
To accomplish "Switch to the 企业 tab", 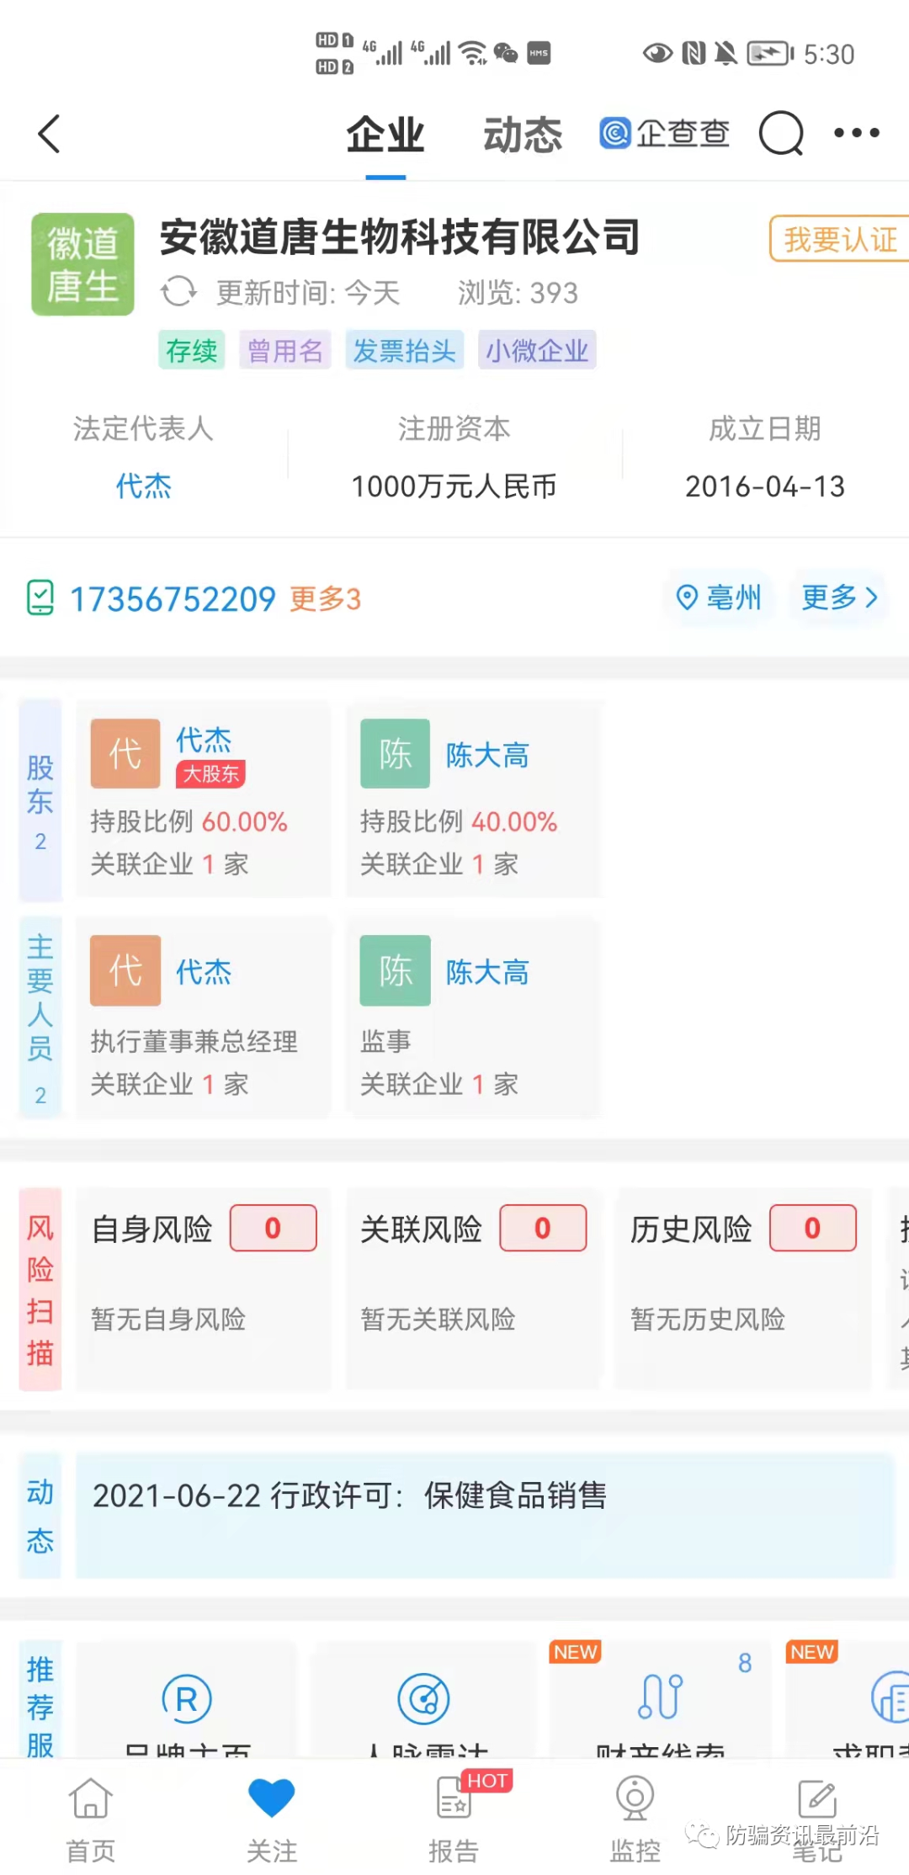I will point(385,135).
